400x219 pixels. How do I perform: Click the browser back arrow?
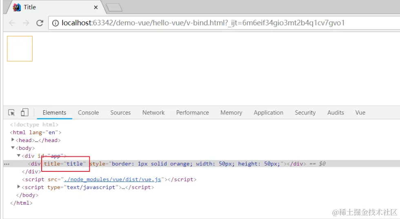12,23
